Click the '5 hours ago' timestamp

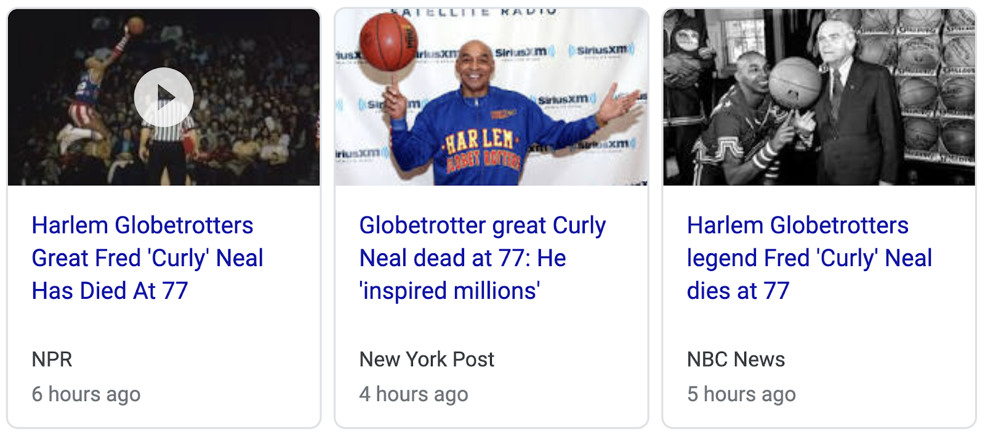pos(741,394)
